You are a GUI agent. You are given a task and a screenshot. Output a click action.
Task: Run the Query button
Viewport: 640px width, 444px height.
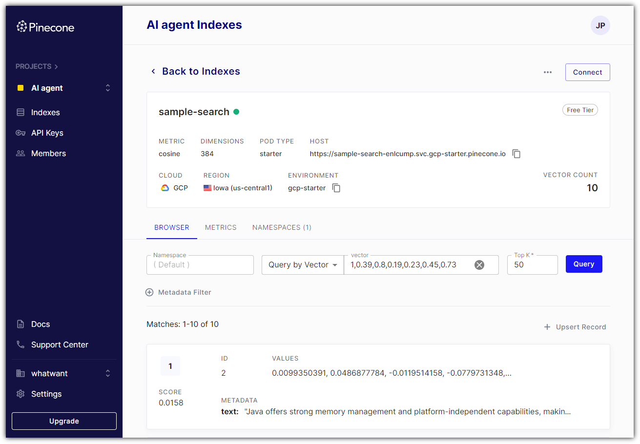(x=584, y=264)
